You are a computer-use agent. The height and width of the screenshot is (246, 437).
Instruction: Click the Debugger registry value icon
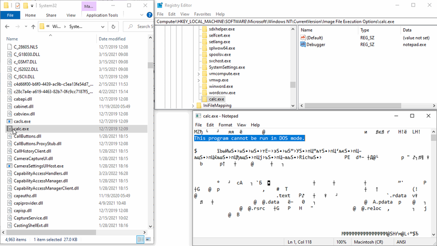pos(303,45)
